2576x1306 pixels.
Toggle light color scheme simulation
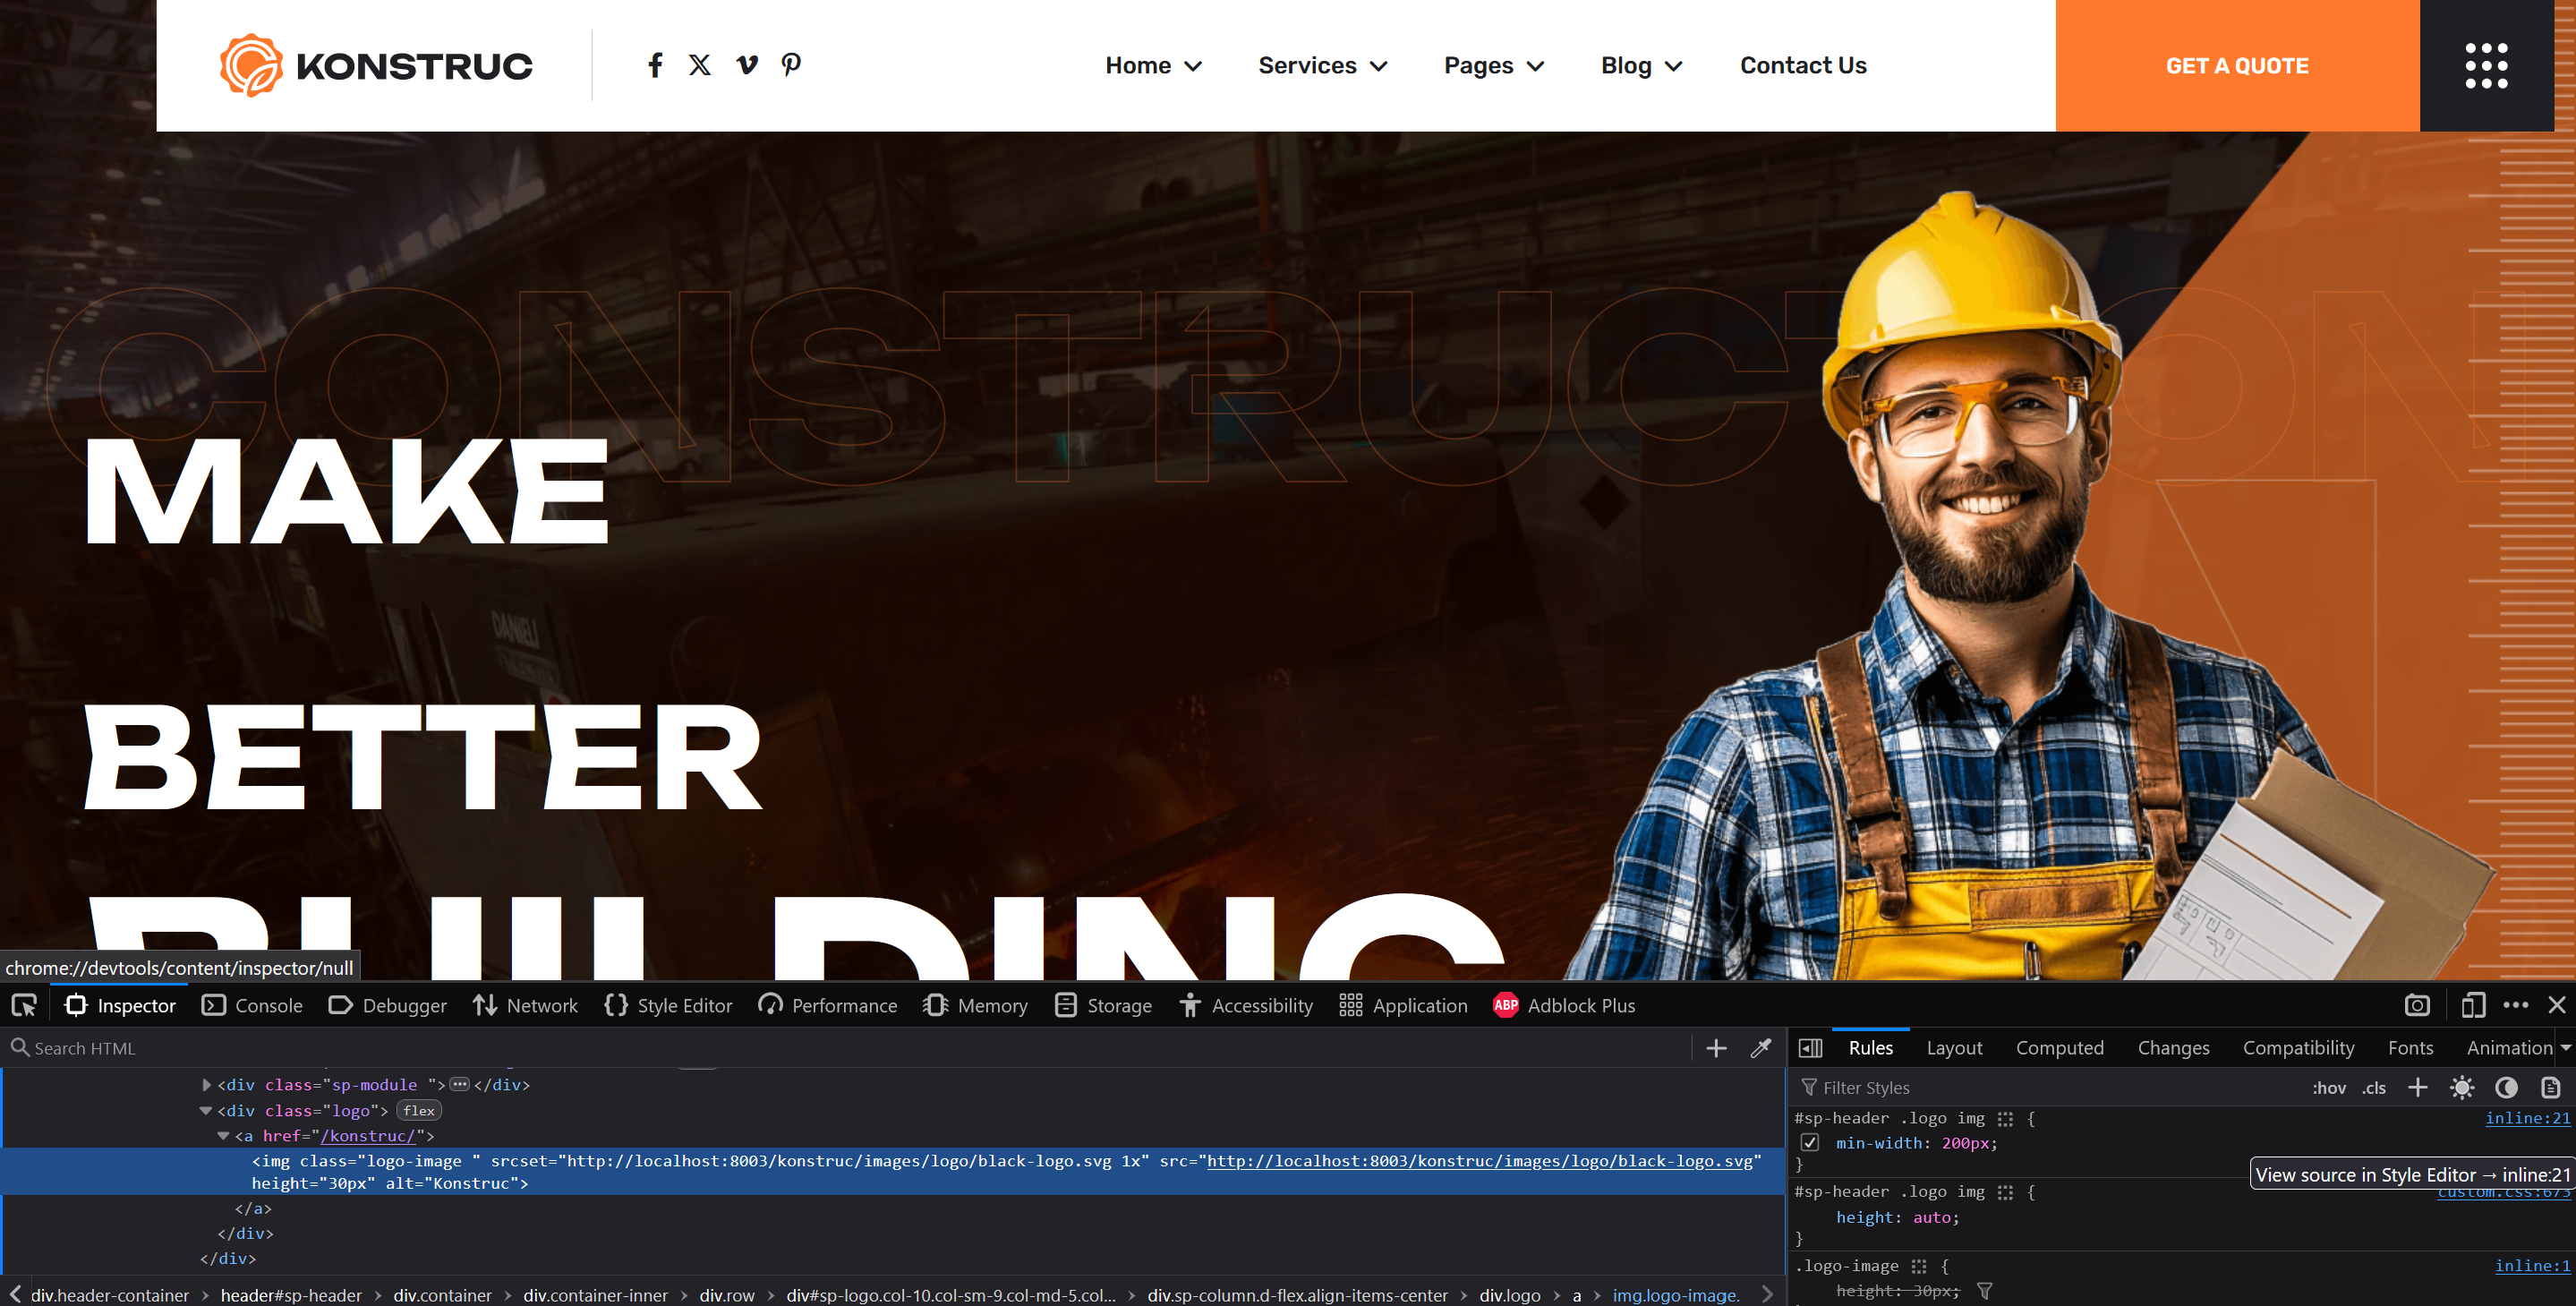(x=2462, y=1087)
